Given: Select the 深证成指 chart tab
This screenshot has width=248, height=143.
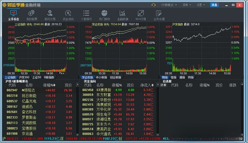Looking at the screenshot, I should click(x=87, y=77).
